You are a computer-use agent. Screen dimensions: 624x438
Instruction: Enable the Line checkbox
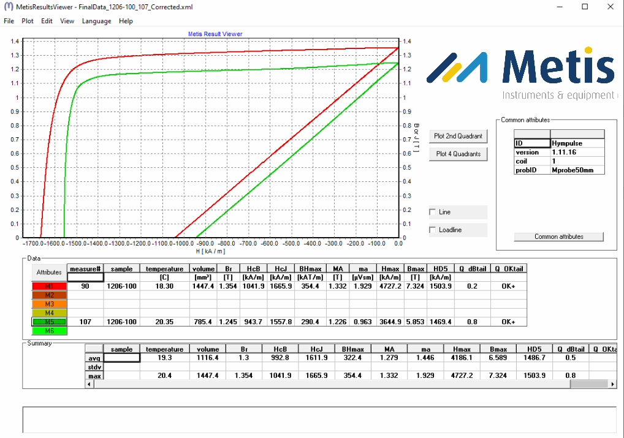(433, 212)
